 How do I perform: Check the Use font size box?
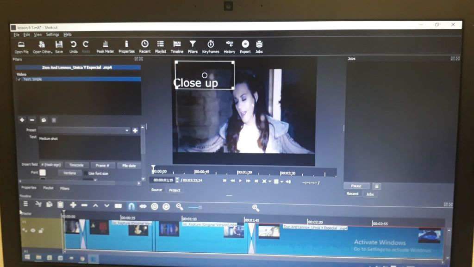(x=86, y=174)
